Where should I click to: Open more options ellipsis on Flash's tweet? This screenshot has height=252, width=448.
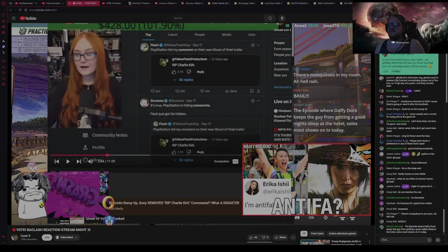[x=258, y=45]
